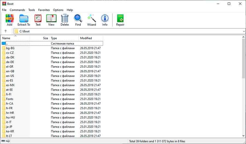Click the drive key icon in status bar
This screenshot has width=246, height=144.
pos(8,141)
